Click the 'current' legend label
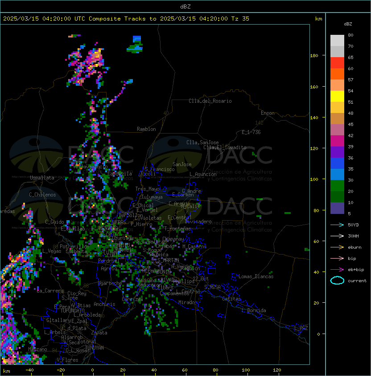Screen dimensions: 371x376 [357, 280]
